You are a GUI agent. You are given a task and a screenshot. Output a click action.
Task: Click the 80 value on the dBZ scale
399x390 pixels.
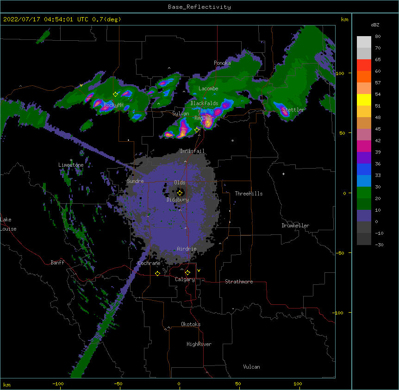tap(378, 37)
